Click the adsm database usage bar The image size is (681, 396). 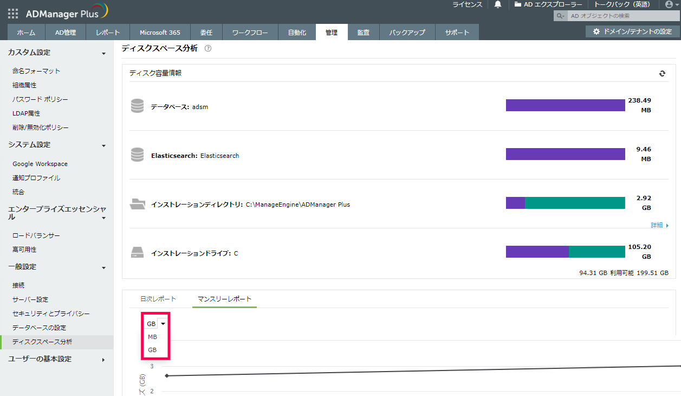(x=566, y=105)
